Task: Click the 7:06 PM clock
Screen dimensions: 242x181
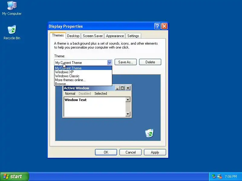Action: (x=231, y=176)
